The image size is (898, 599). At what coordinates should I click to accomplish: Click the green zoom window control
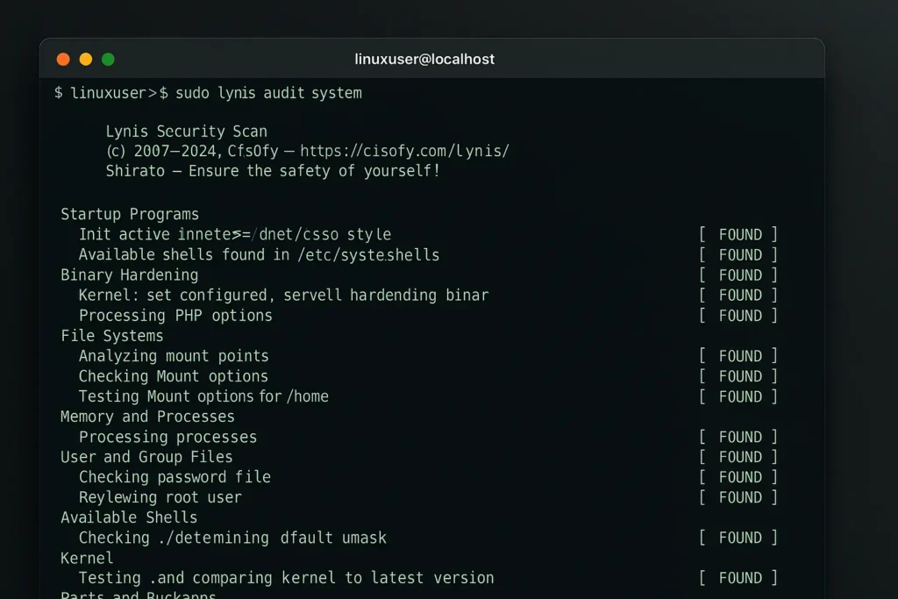click(x=107, y=59)
